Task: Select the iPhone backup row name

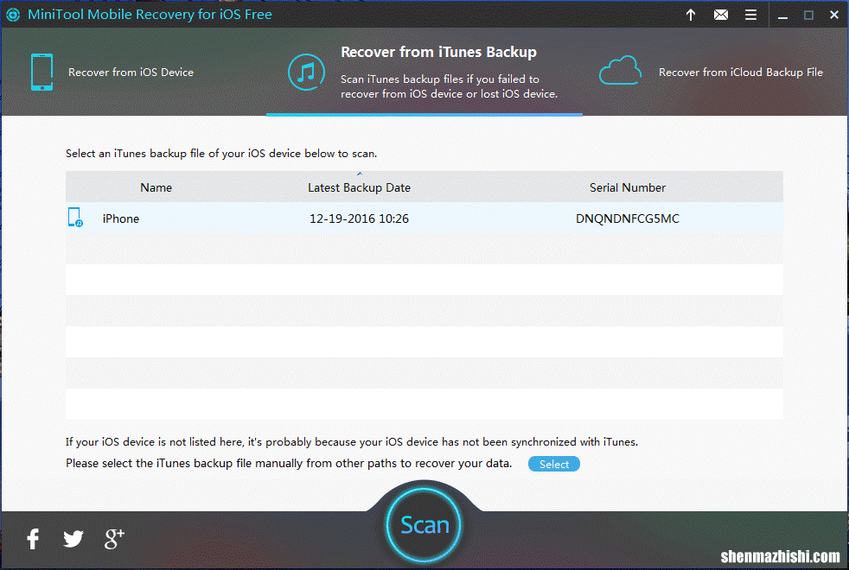Action: (121, 218)
